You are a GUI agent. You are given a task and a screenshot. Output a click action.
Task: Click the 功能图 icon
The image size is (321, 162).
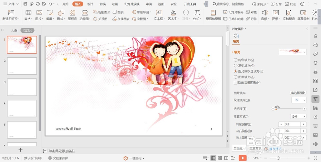85,13
